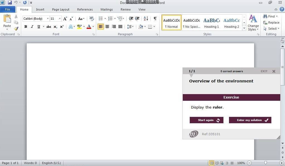This screenshot has width=285, height=166.
Task: Click the Start again button
Action: (206, 120)
